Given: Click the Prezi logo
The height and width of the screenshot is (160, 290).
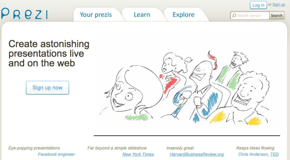Looking at the screenshot, I should (24, 14).
